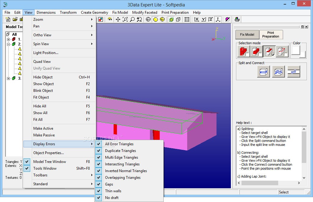Select the second selection mode icon
The height and width of the screenshot is (202, 313).
pyautogui.click(x=256, y=52)
